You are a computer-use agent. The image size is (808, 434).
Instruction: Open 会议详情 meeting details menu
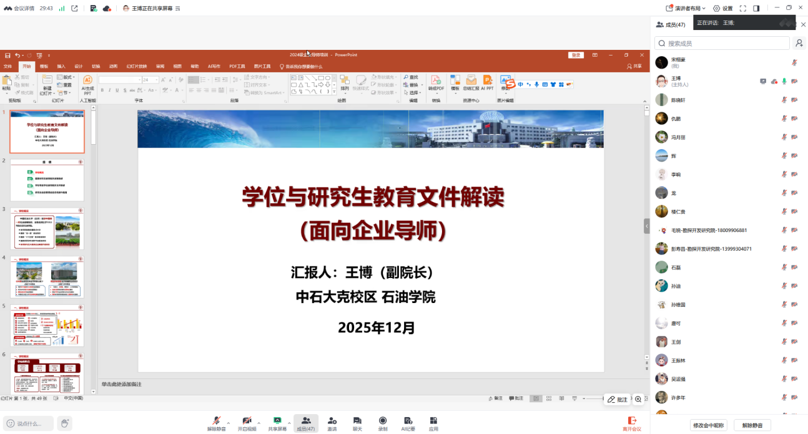20,8
